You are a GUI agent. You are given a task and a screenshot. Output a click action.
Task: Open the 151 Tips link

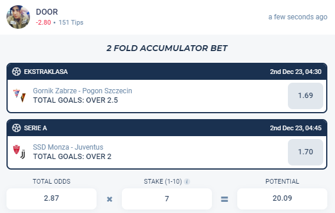(71, 22)
